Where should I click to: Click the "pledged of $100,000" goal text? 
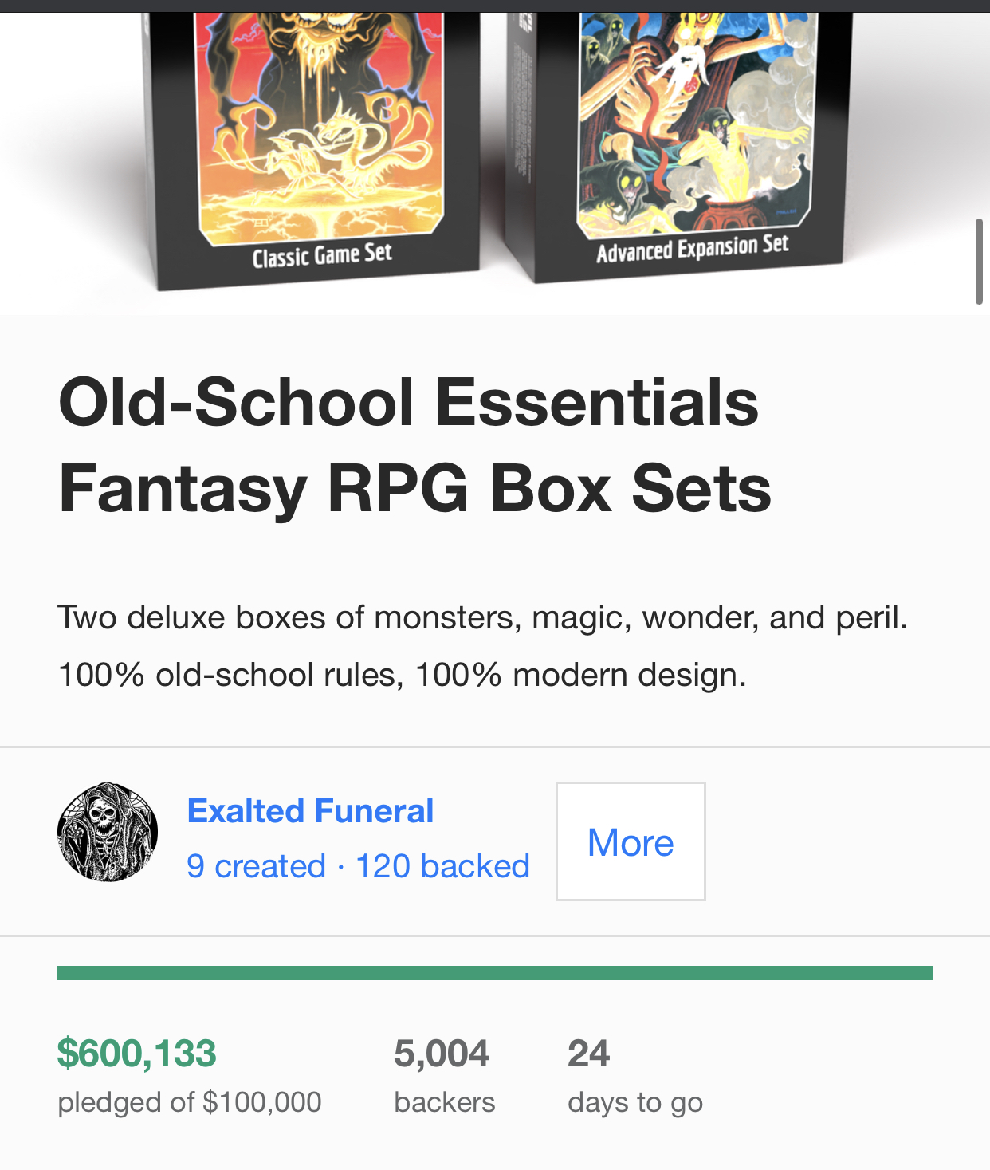click(x=190, y=1102)
